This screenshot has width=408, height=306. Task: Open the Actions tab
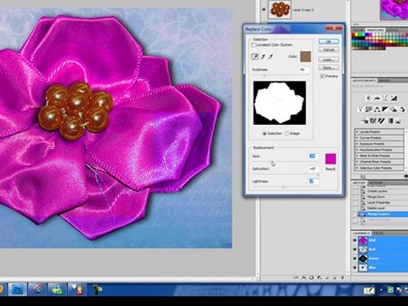pyautogui.click(x=376, y=183)
